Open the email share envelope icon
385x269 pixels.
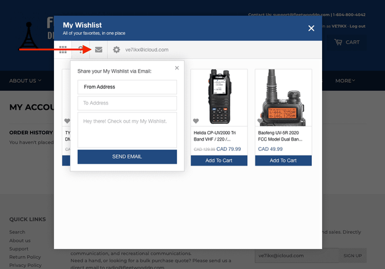coord(98,49)
